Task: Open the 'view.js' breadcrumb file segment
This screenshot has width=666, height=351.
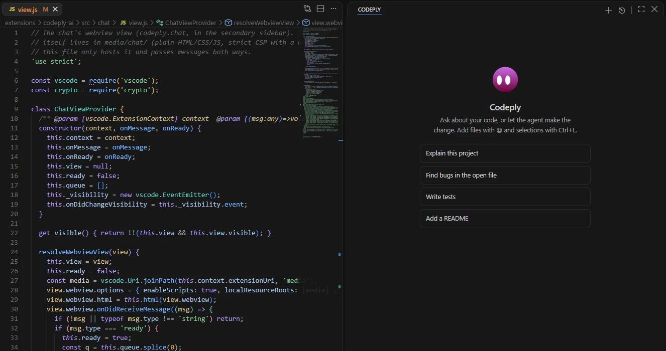Action: pos(138,23)
